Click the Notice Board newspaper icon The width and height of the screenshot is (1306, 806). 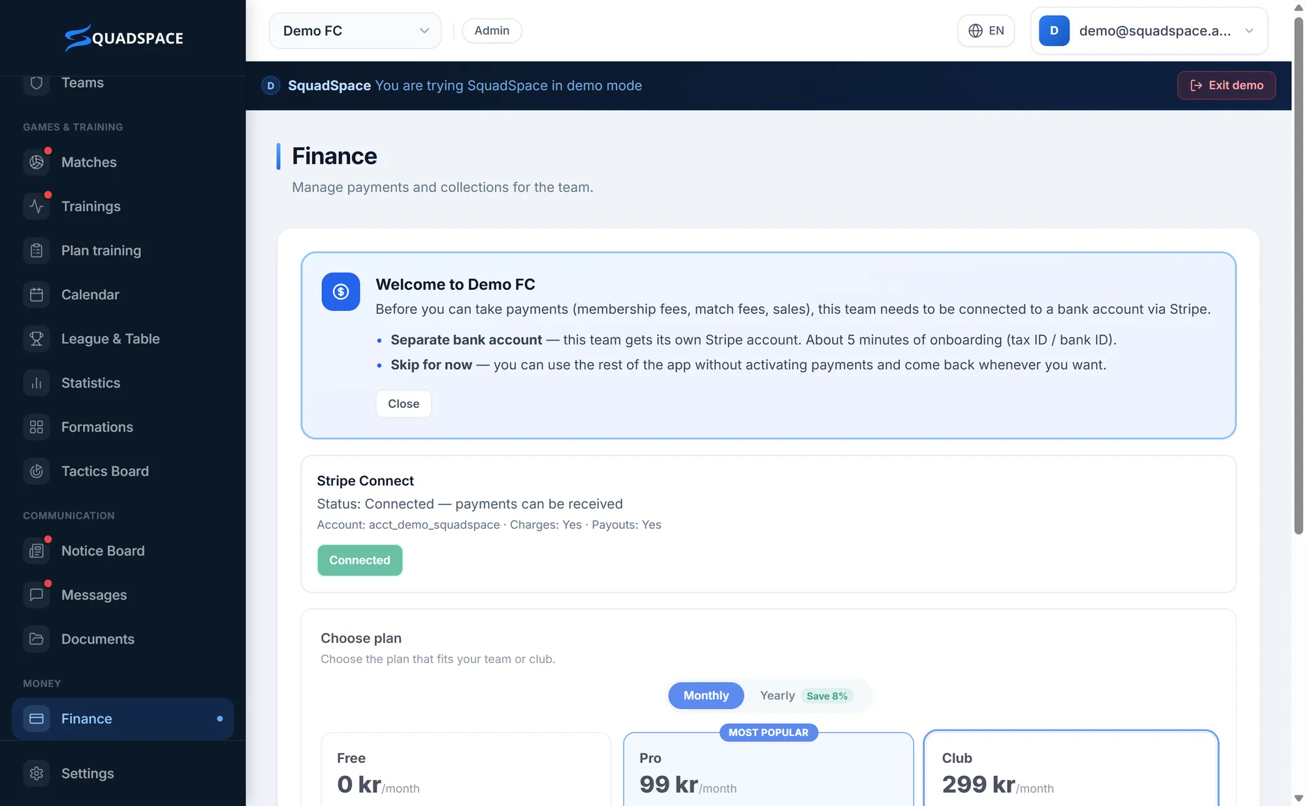pos(37,551)
